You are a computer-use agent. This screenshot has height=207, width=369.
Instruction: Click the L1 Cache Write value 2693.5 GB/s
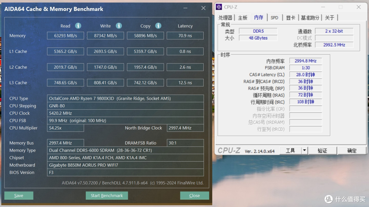tap(106, 51)
